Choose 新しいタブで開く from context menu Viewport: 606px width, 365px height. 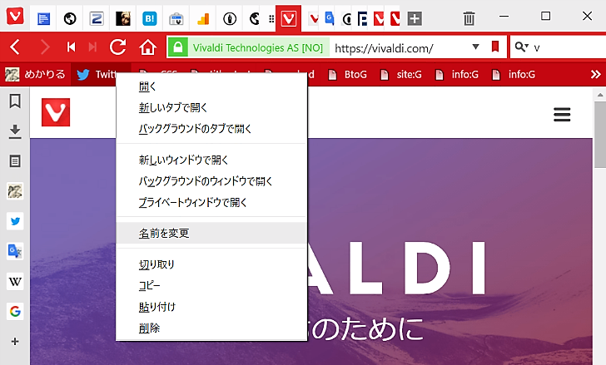coord(211,107)
